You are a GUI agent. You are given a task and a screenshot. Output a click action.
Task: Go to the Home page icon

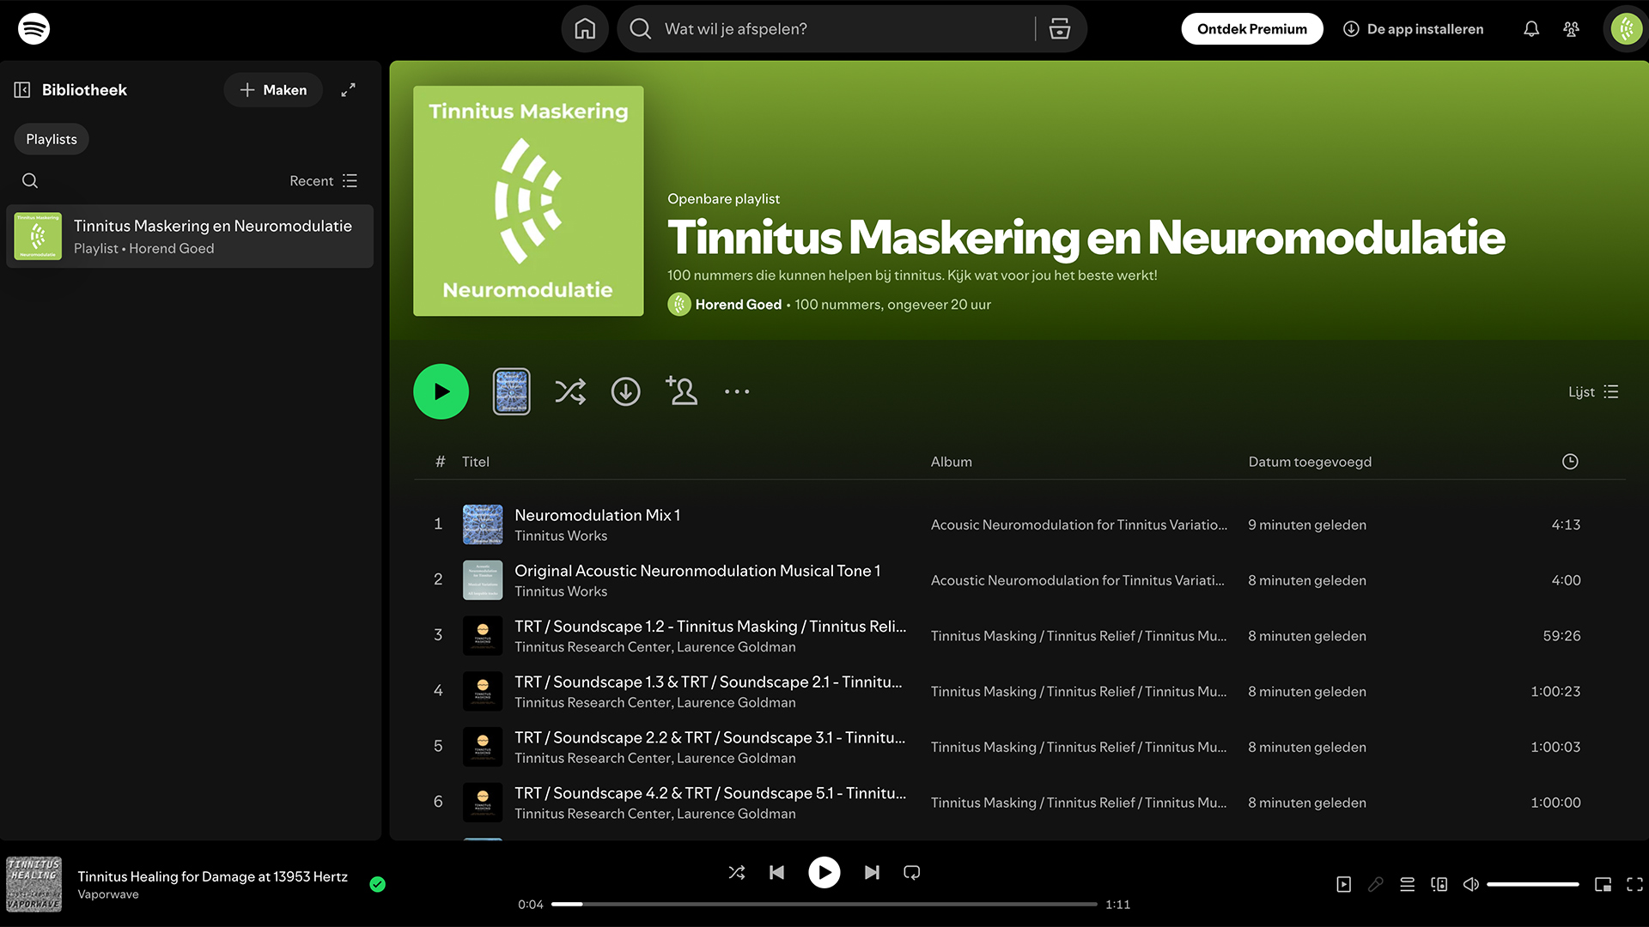click(x=585, y=28)
